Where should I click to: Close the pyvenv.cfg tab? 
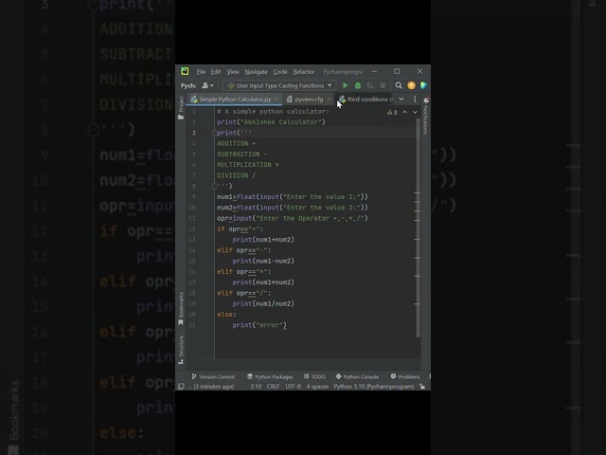click(329, 100)
